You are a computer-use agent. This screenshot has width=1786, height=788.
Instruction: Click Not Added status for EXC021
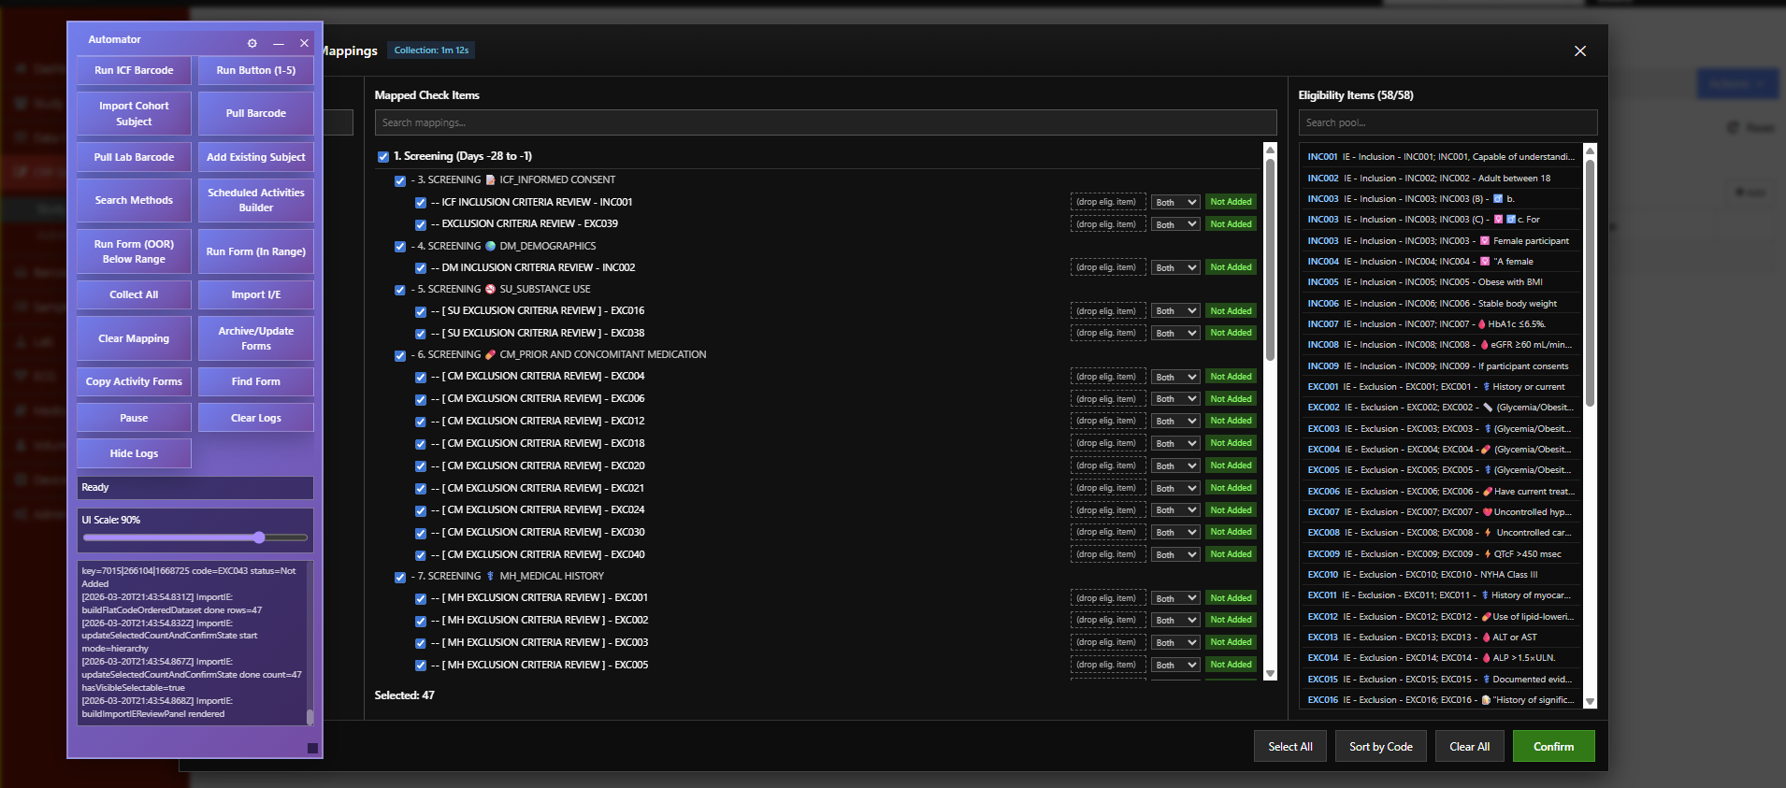pyautogui.click(x=1231, y=488)
